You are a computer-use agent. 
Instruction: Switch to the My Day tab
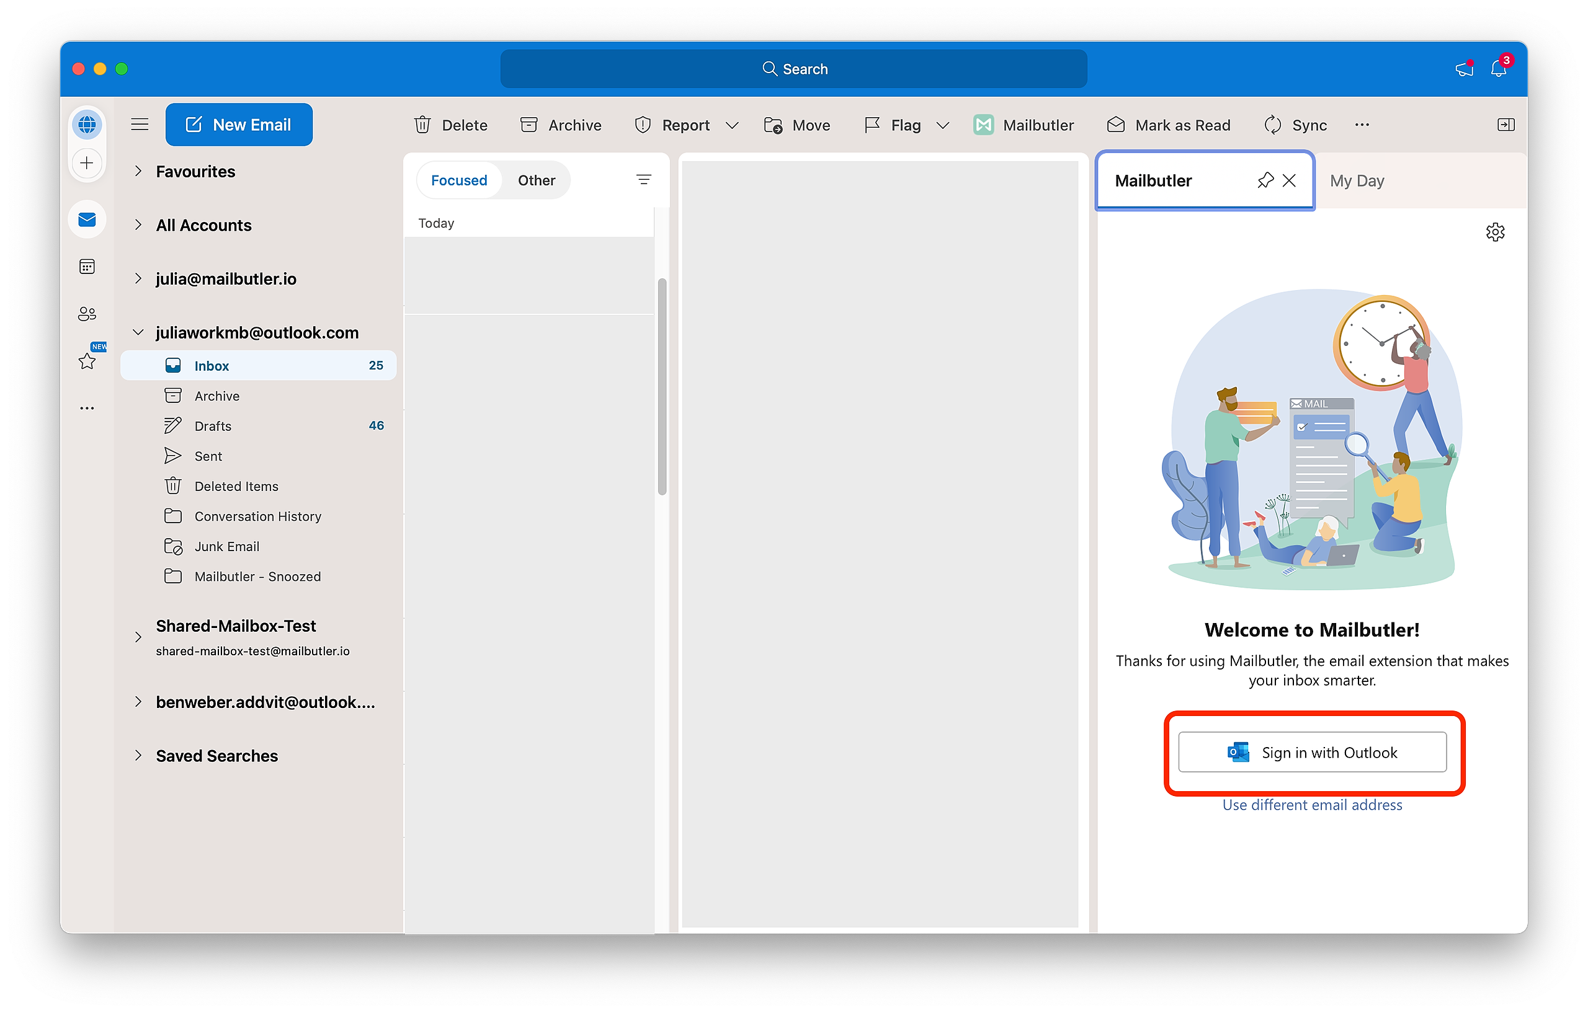(1357, 180)
